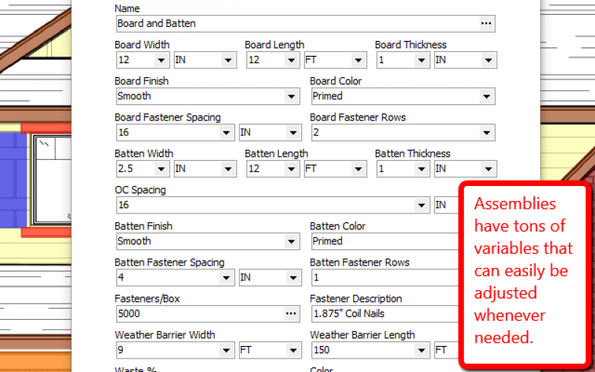Image resolution: width=595 pixels, height=372 pixels.
Task: Expand the Board Fastener Rows dropdown
Action: coord(486,132)
